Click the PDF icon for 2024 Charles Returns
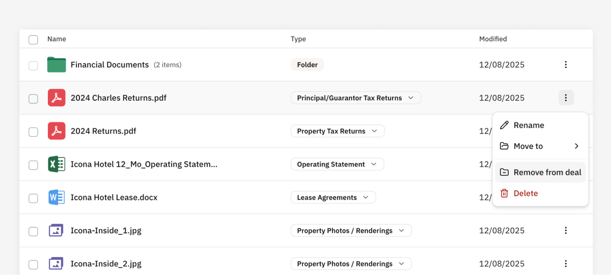The width and height of the screenshot is (611, 275). pyautogui.click(x=57, y=98)
